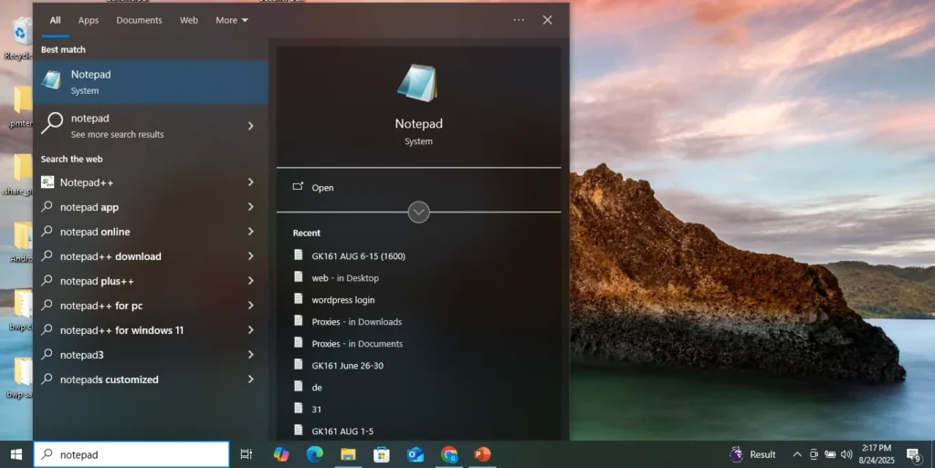Open Outlook from the taskbar
Screen dimensions: 935x468
pyautogui.click(x=415, y=454)
